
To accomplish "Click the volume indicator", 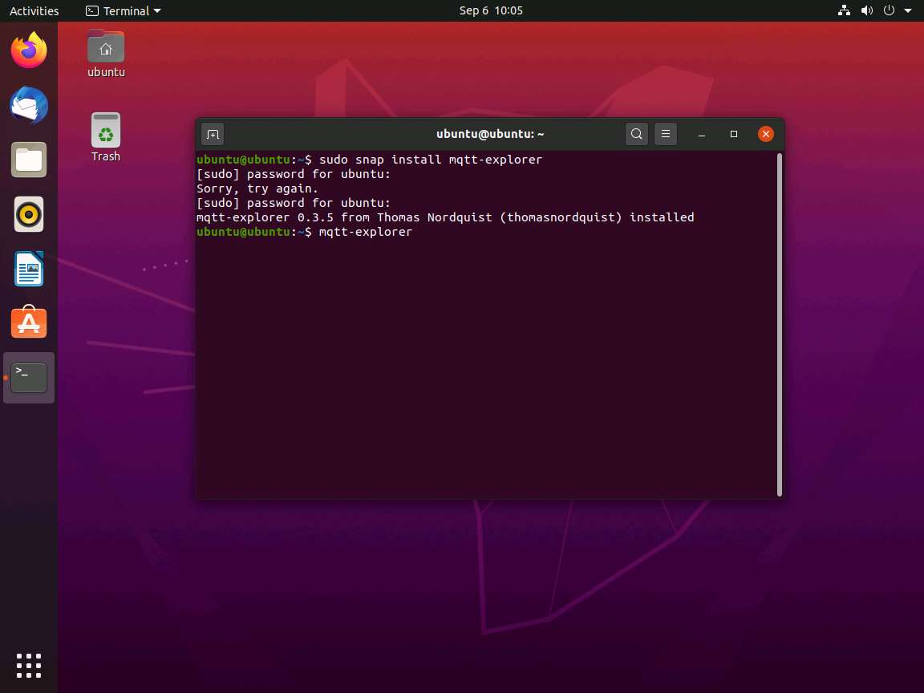I will pyautogui.click(x=866, y=11).
